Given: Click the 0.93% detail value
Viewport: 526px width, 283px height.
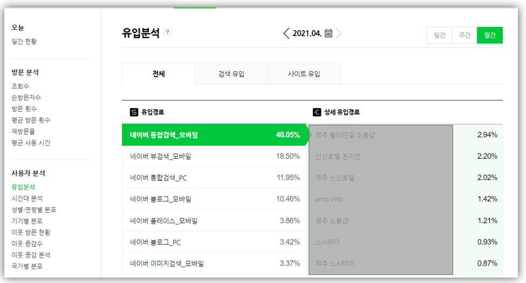Looking at the screenshot, I should click(487, 242).
